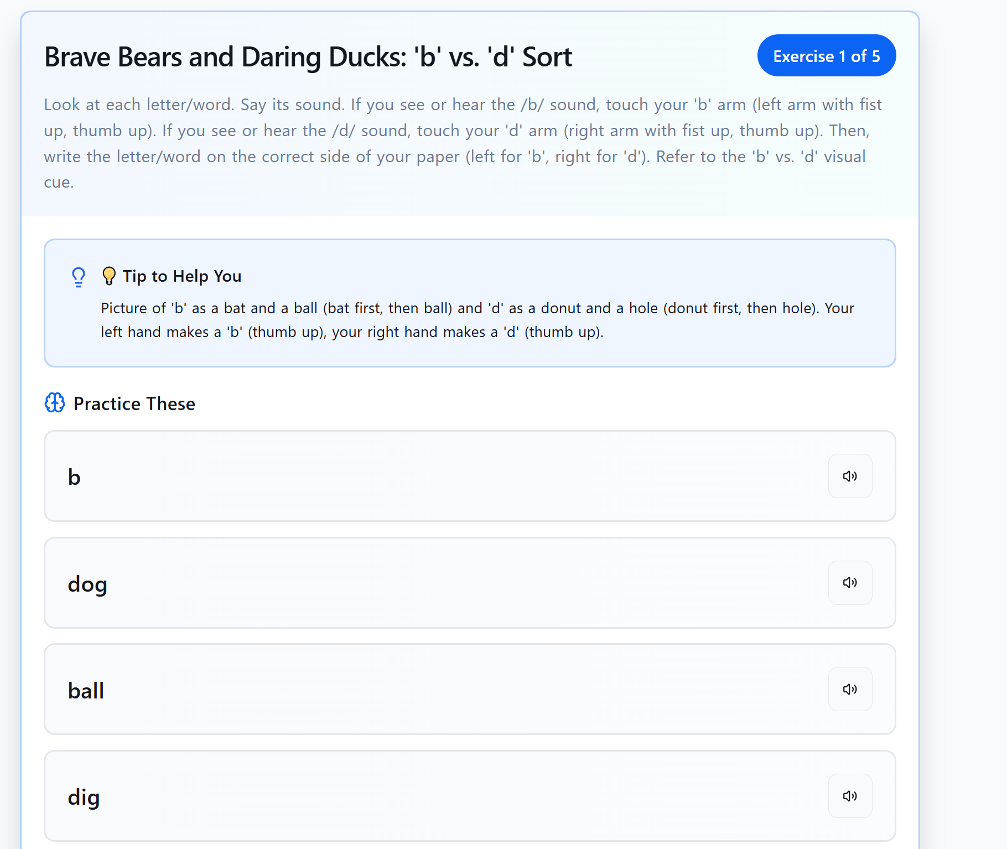Viewport: 1007px width, 849px height.
Task: Click the blue outline lightbulb icon
Action: tap(79, 277)
